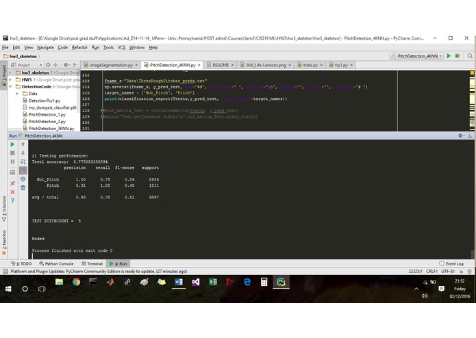Toggle the read-only lock icon in status bar
The height and width of the screenshot is (338, 476).
(461, 272)
